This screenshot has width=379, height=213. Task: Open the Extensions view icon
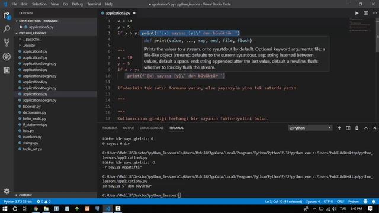(x=7, y=70)
